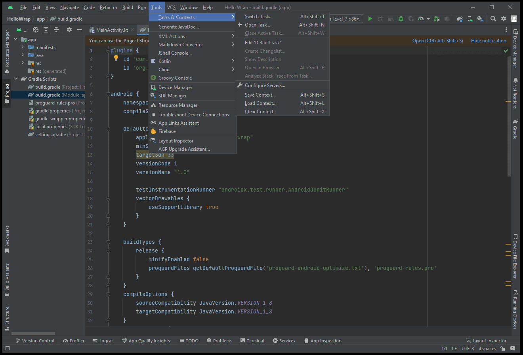Open the SDK Manager toolbar icon
Image resolution: width=523 pixels, height=355 pixels.
[480, 19]
